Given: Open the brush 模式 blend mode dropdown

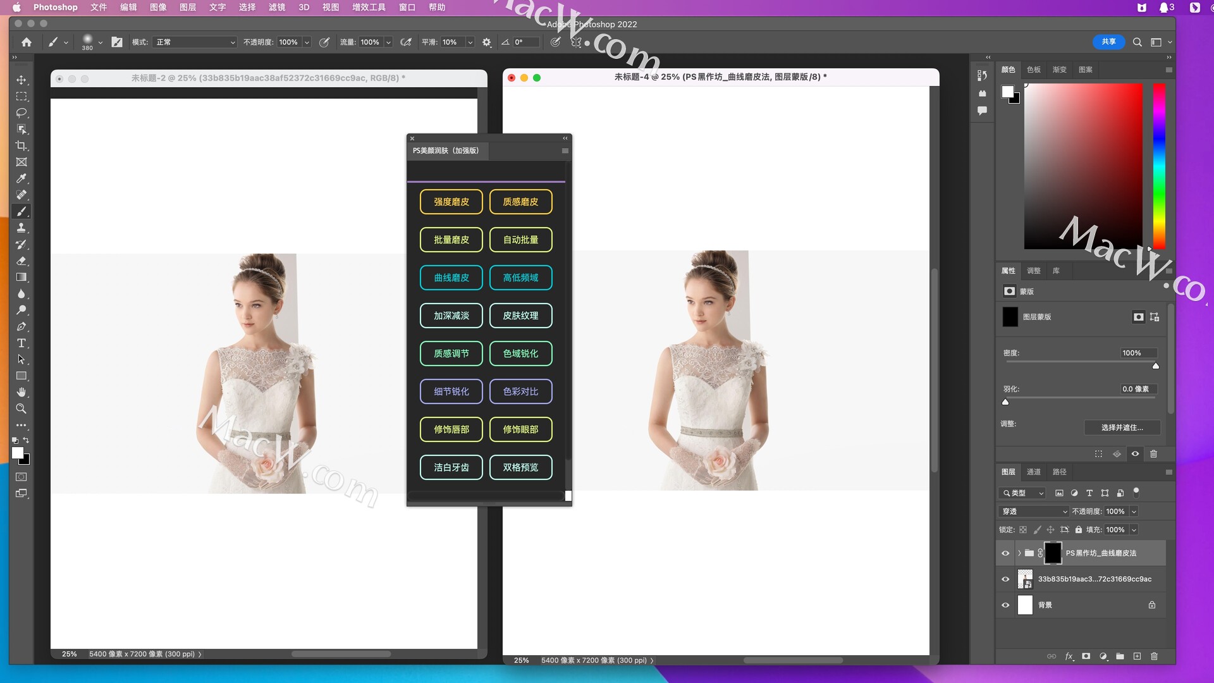Looking at the screenshot, I should (x=195, y=42).
